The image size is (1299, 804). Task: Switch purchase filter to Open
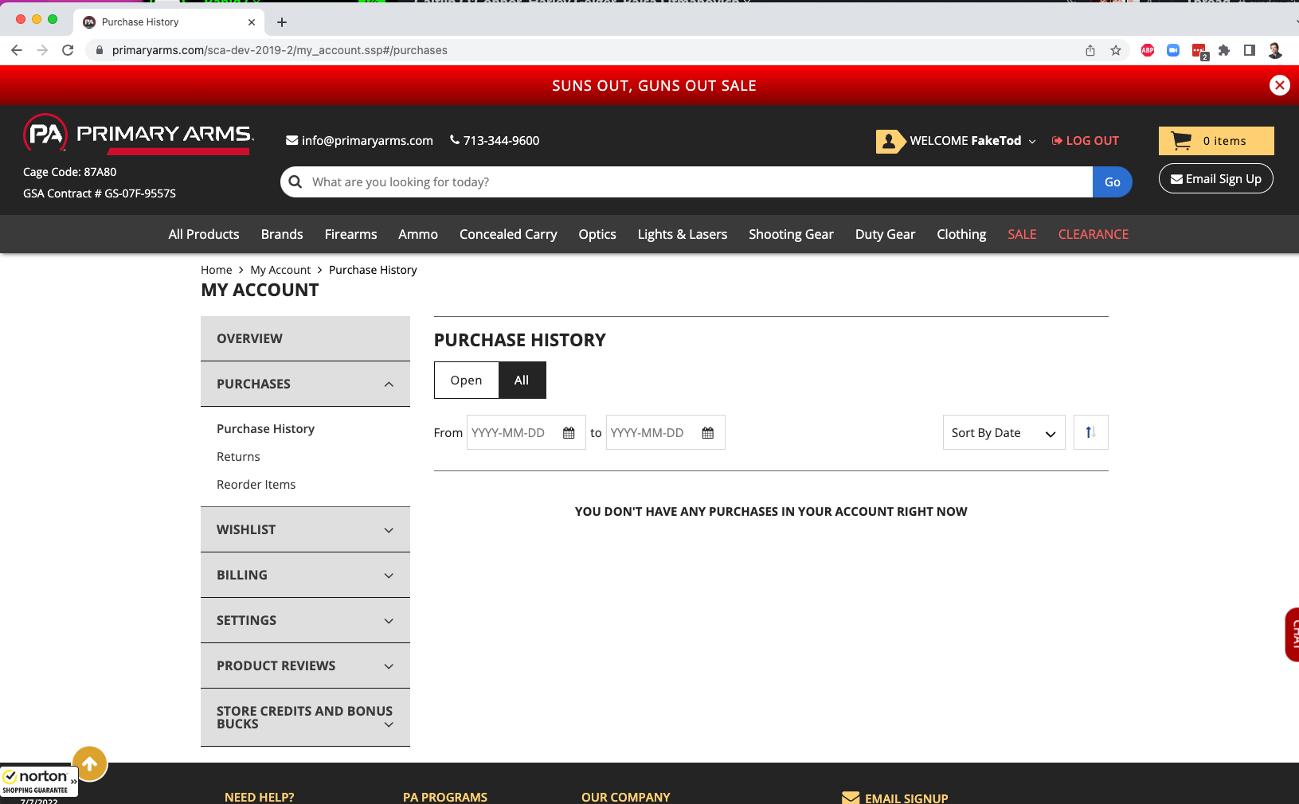[x=466, y=381]
